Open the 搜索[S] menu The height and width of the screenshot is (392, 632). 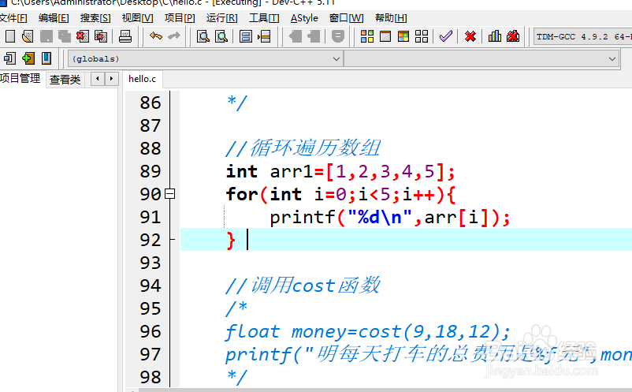[x=95, y=18]
